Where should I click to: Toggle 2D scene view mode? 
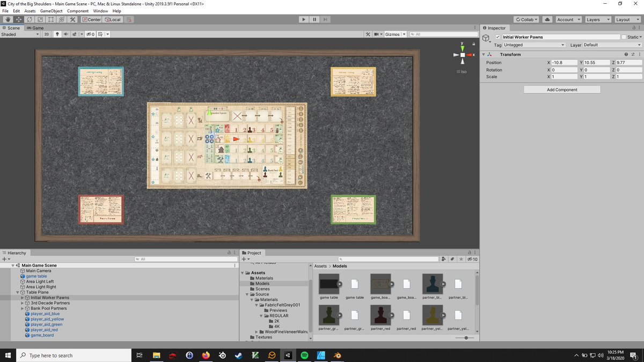47,34
